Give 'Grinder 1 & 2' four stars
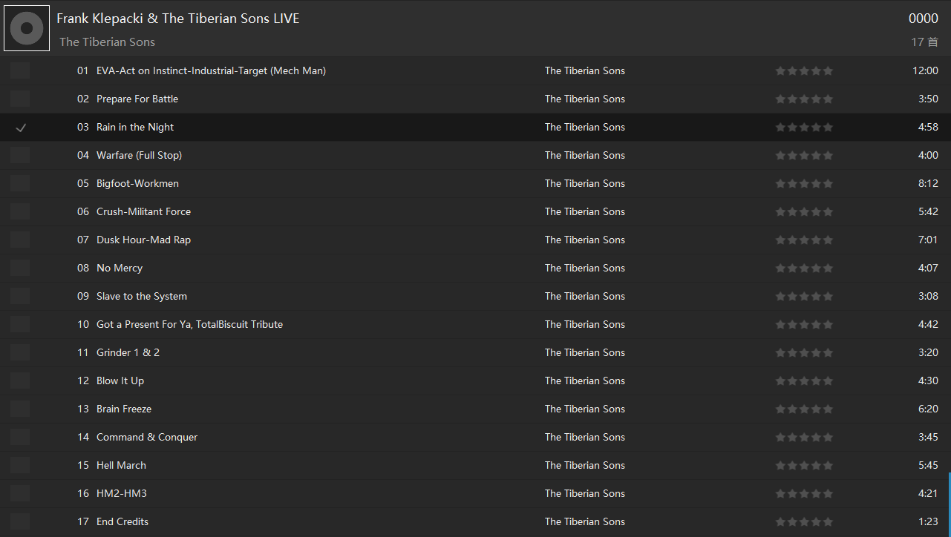This screenshot has height=537, width=951. click(816, 353)
